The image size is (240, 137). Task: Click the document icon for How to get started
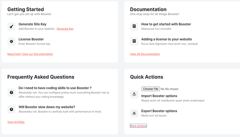[x=134, y=26]
